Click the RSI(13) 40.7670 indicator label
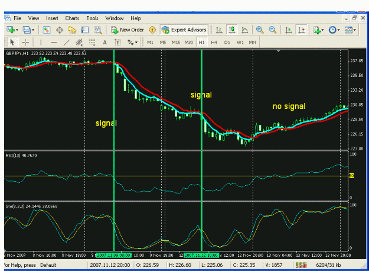This screenshot has width=369, height=271. coord(21,156)
